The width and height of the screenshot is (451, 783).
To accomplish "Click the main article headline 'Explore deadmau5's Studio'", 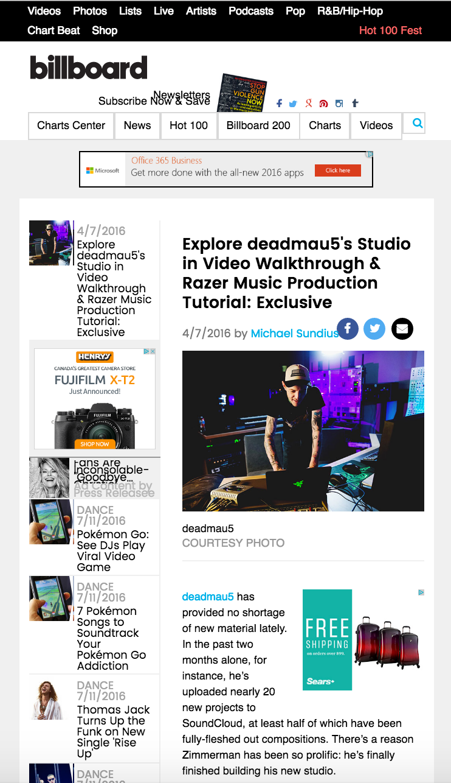I will [297, 273].
